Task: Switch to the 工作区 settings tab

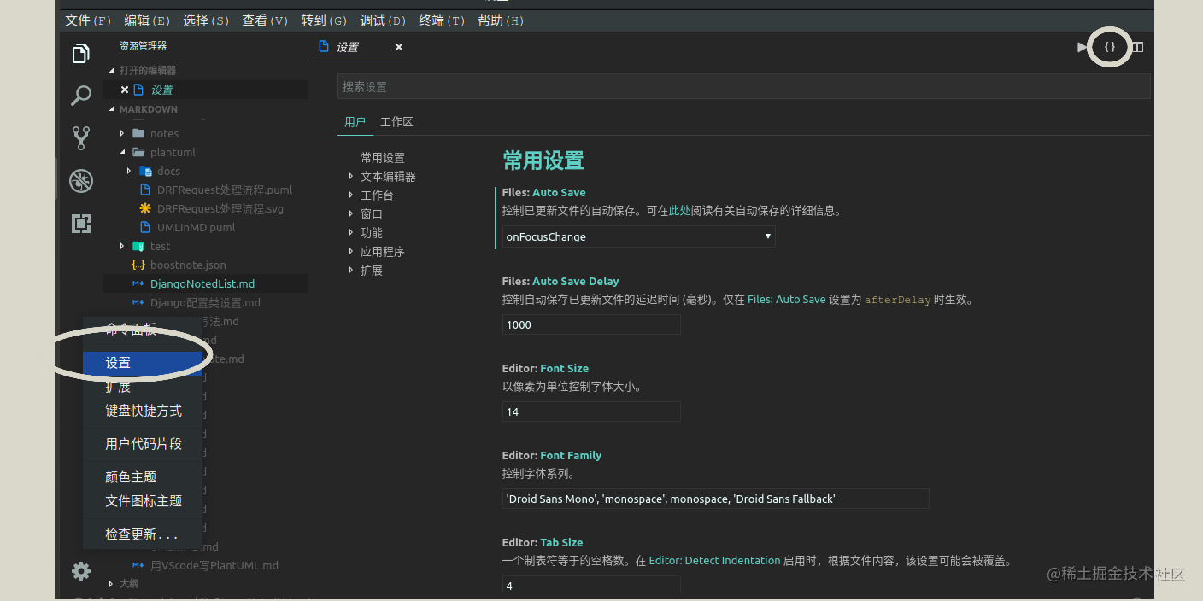Action: pos(396,121)
